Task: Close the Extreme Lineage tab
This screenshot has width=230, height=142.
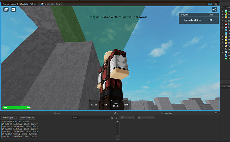Action: click(35, 4)
